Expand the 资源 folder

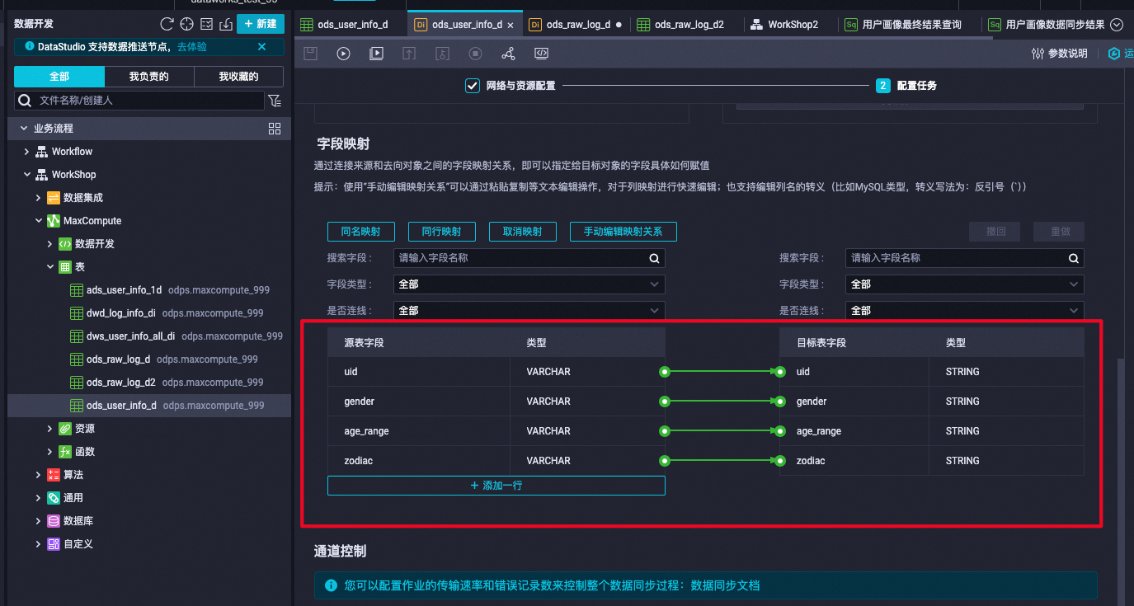pyautogui.click(x=49, y=429)
